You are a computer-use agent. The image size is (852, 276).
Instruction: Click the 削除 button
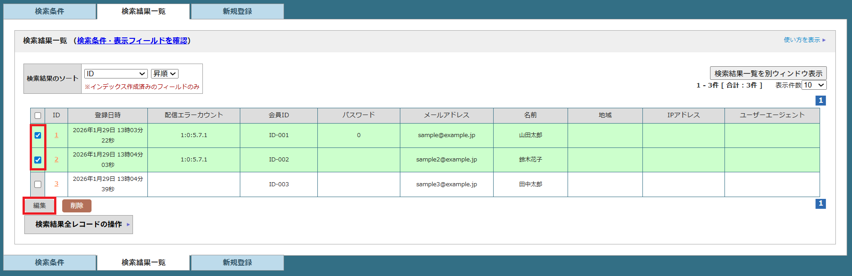coord(77,206)
